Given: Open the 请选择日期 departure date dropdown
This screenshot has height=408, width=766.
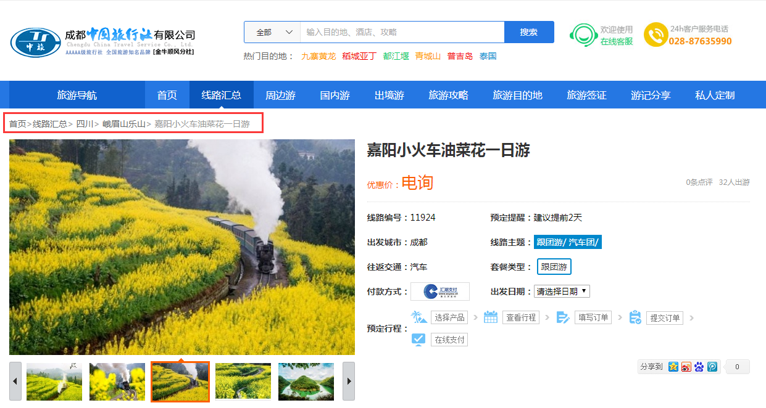Looking at the screenshot, I should point(562,292).
